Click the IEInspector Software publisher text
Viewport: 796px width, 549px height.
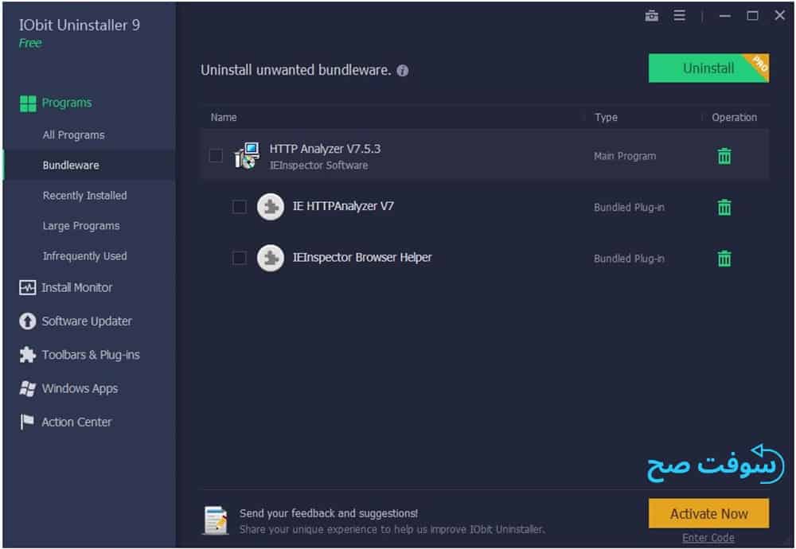pyautogui.click(x=319, y=165)
